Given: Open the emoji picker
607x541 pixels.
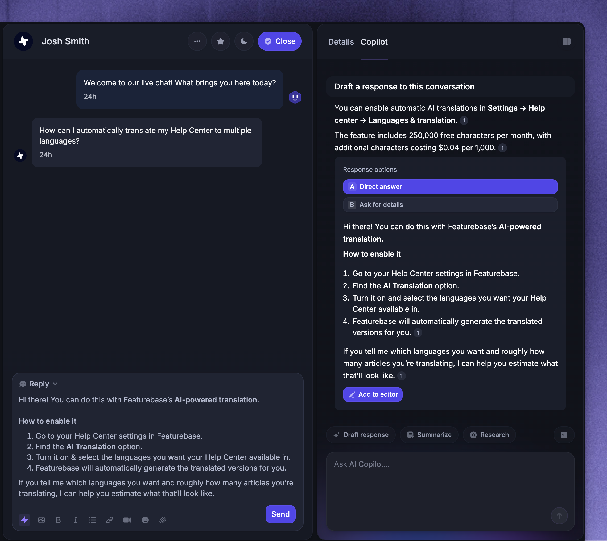Looking at the screenshot, I should (145, 520).
